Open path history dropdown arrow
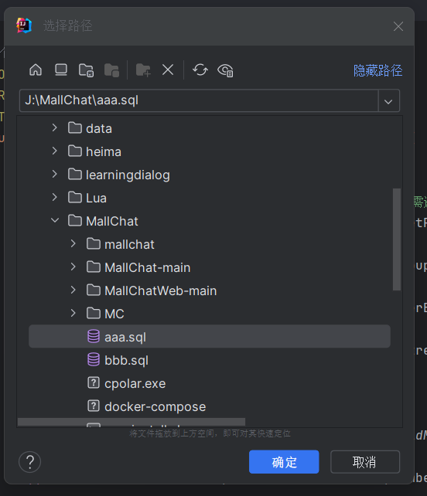 pyautogui.click(x=388, y=101)
